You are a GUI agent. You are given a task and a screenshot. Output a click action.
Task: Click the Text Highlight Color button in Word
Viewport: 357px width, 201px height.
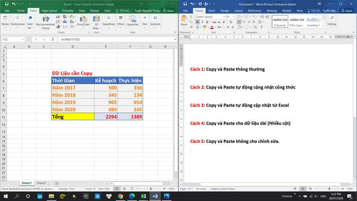[x=205, y=27]
